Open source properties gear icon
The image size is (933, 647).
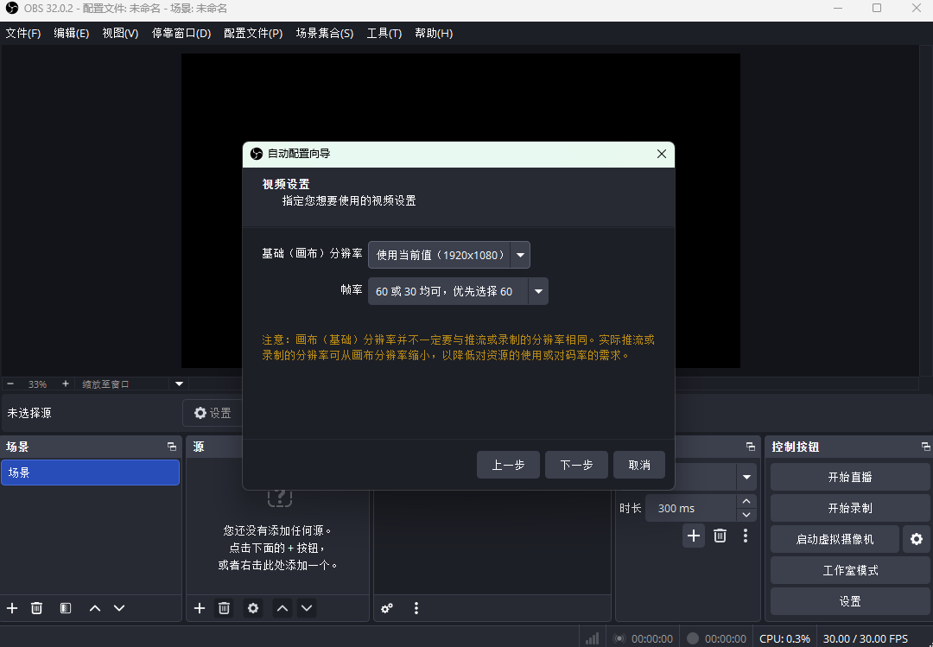coord(252,608)
